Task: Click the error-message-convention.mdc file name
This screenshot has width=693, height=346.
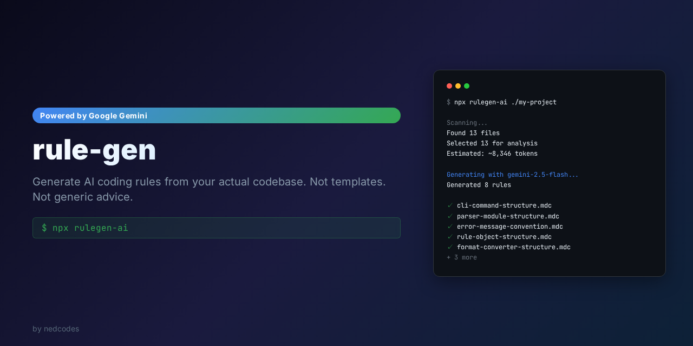Action: coord(510,227)
